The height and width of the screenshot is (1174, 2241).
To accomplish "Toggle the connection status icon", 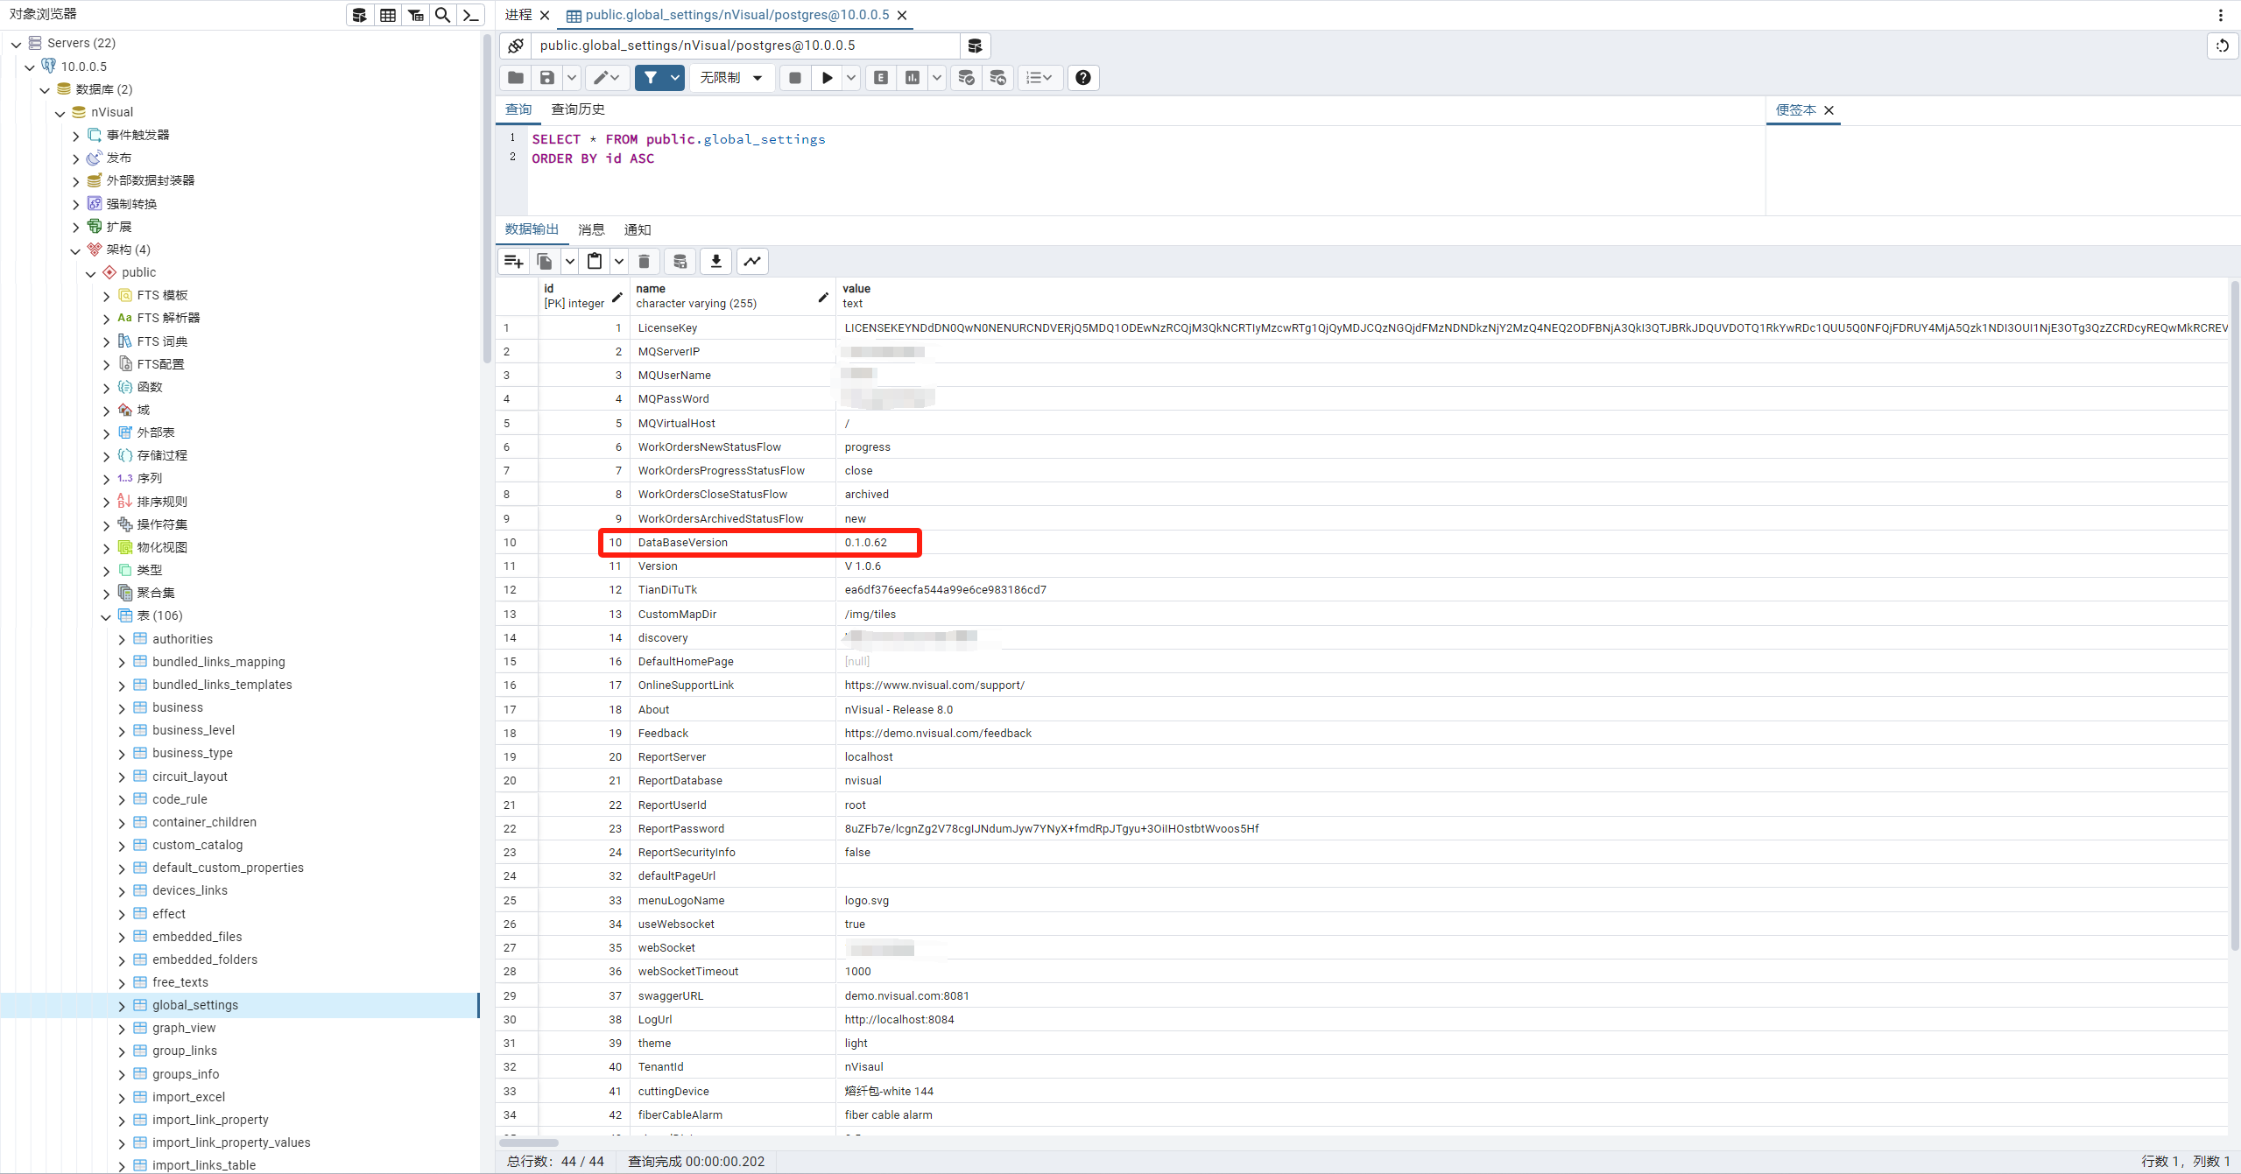I will pyautogui.click(x=516, y=46).
